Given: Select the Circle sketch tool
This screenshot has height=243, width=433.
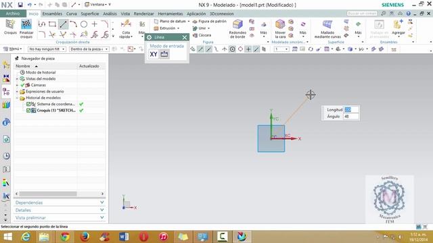Looking at the screenshot, I should click(x=84, y=24).
